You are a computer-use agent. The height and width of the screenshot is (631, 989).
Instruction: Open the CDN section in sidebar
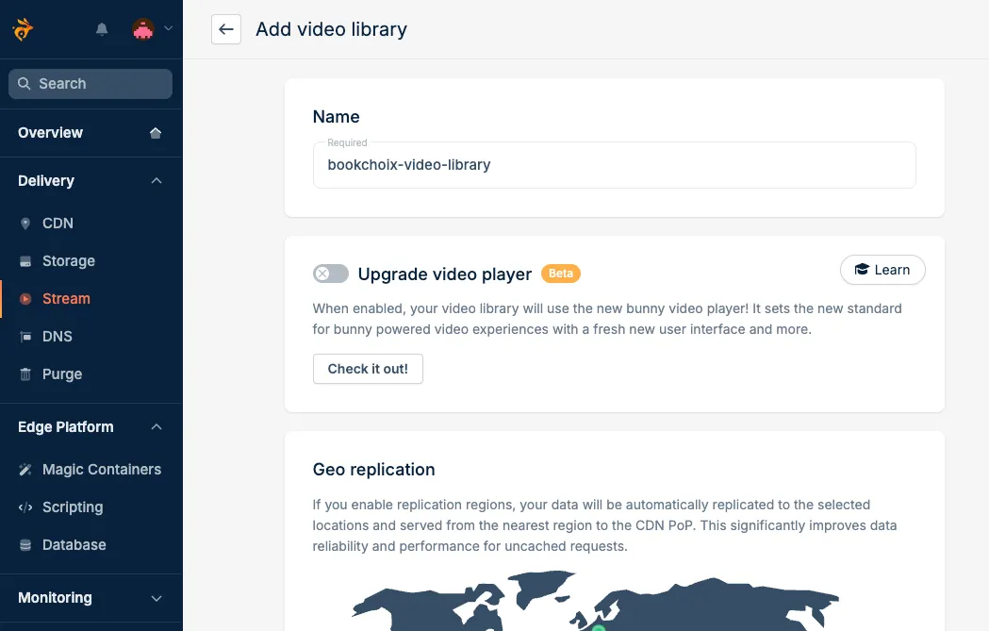pyautogui.click(x=58, y=223)
